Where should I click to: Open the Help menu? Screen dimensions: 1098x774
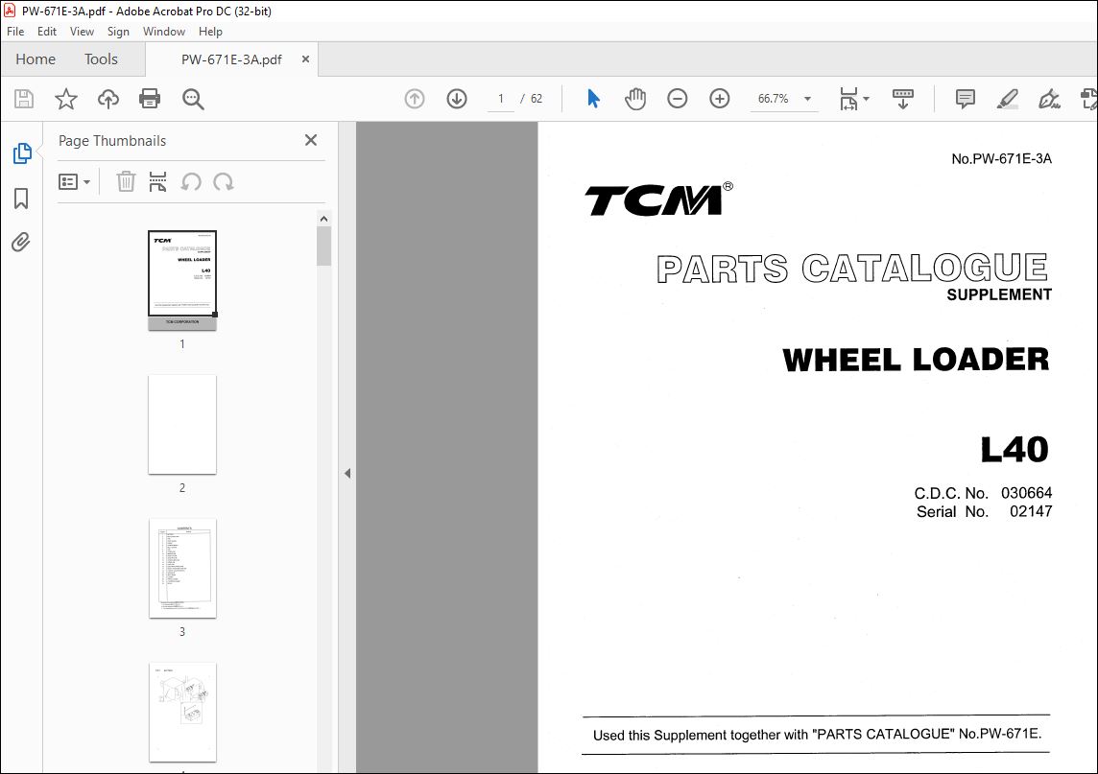(210, 32)
